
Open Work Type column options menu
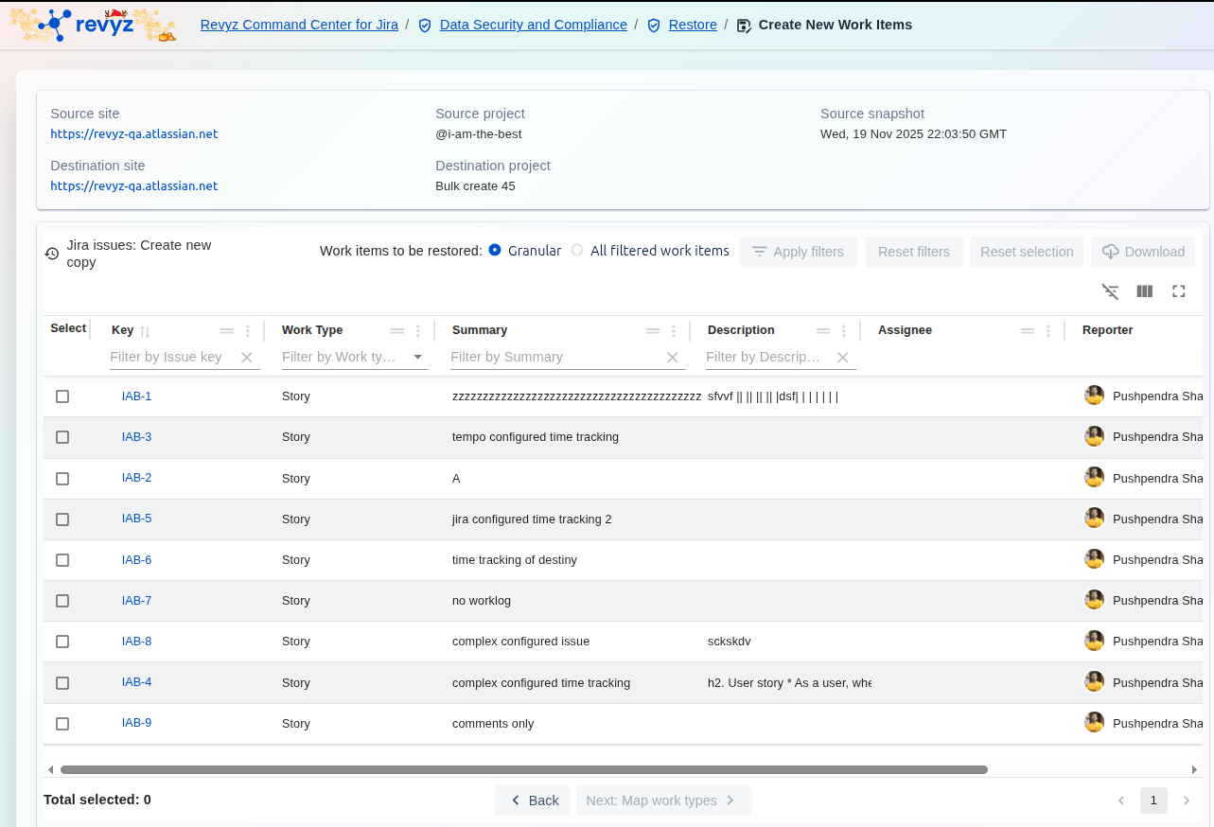[418, 331]
